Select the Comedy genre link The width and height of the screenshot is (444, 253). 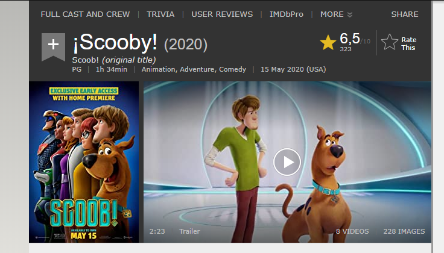click(x=232, y=69)
